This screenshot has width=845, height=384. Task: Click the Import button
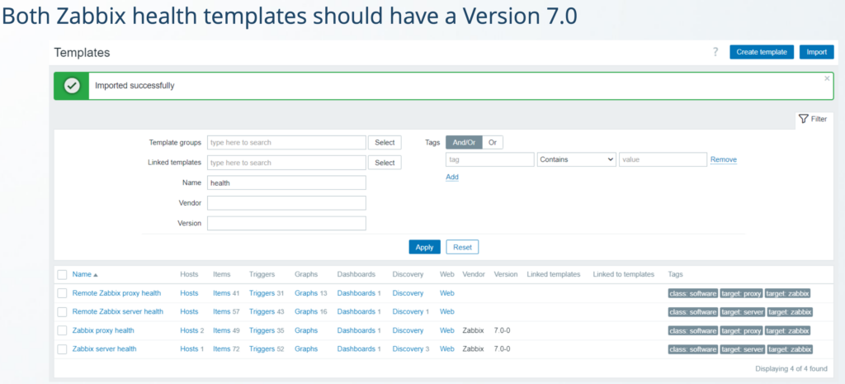pyautogui.click(x=816, y=52)
